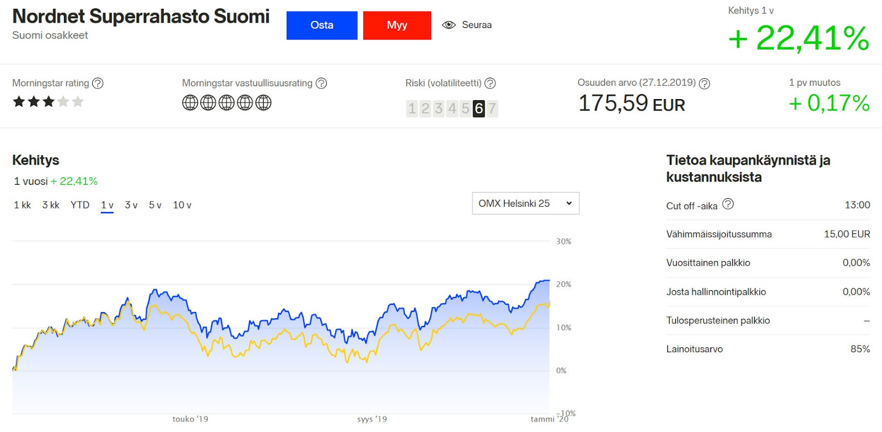882x432 pixels.
Task: Click the 1 pv muutos label
Action: [x=815, y=83]
